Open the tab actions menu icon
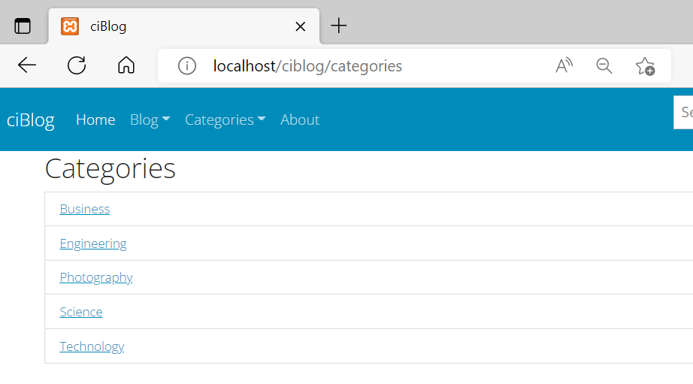 point(23,26)
